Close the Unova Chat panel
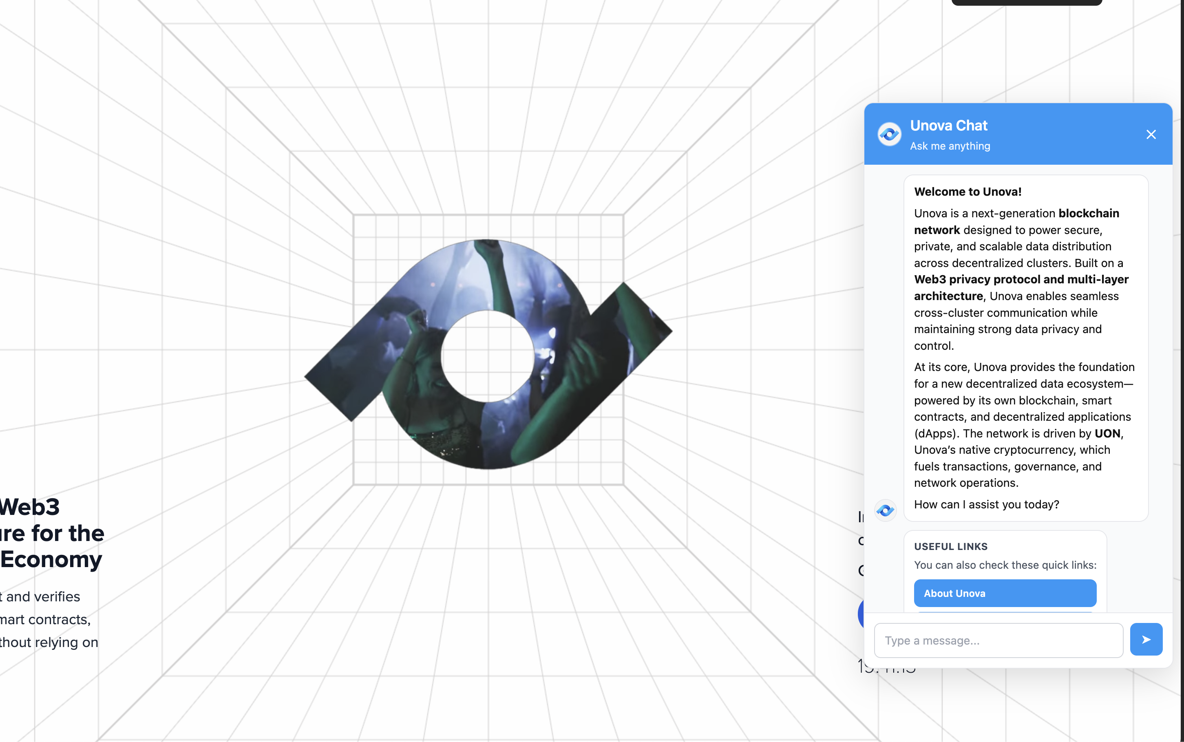The image size is (1184, 742). [1151, 135]
